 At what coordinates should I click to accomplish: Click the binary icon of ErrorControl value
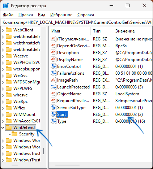click(x=54, y=66)
